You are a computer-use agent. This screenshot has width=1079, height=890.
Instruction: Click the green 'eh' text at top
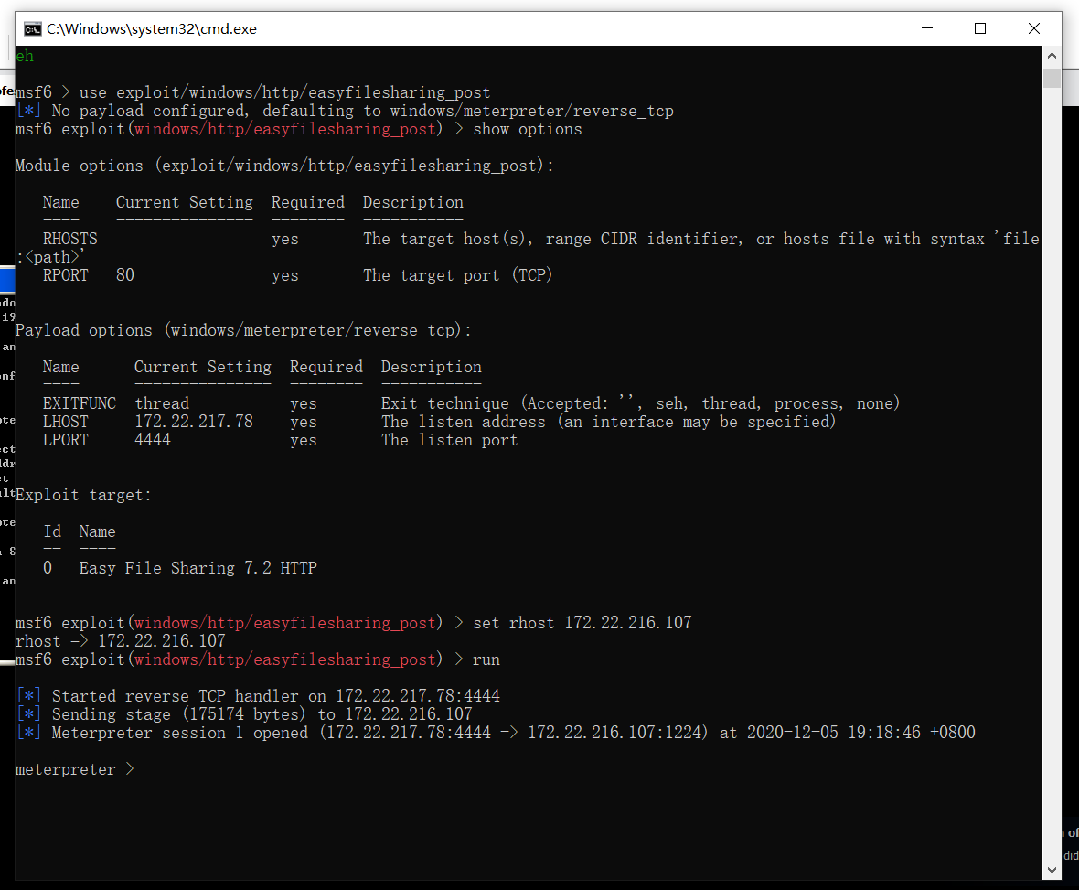[x=25, y=56]
